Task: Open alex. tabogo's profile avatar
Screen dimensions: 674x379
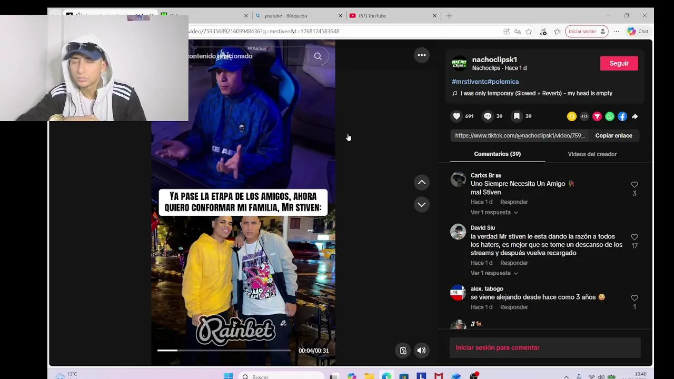Action: coord(458,293)
